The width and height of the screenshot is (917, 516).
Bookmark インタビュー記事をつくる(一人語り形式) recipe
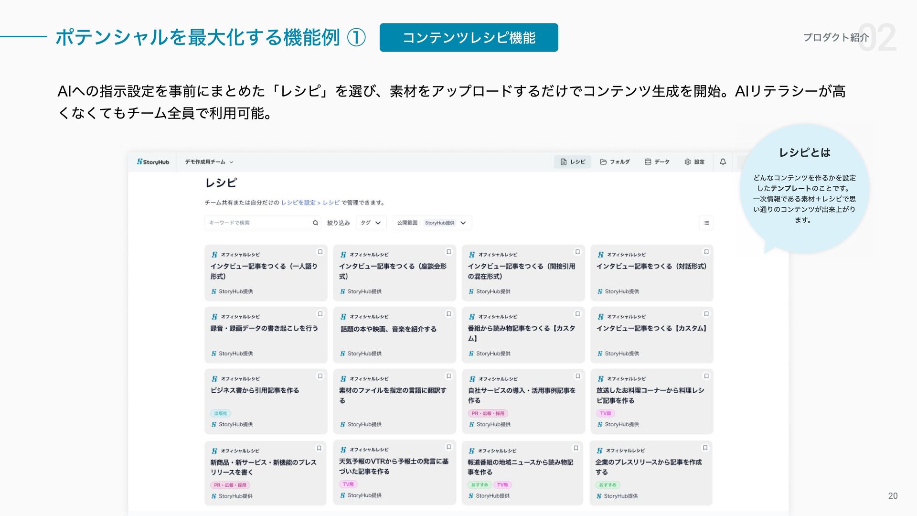320,252
